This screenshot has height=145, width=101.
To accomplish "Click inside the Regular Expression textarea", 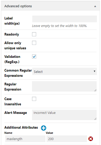I will (x=64, y=86).
